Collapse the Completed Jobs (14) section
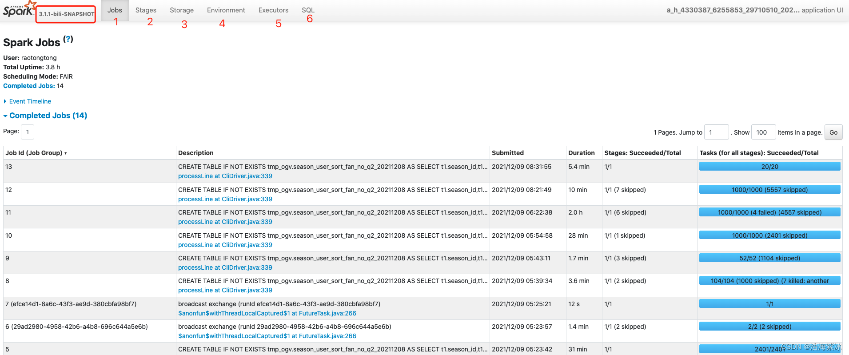 coord(45,116)
